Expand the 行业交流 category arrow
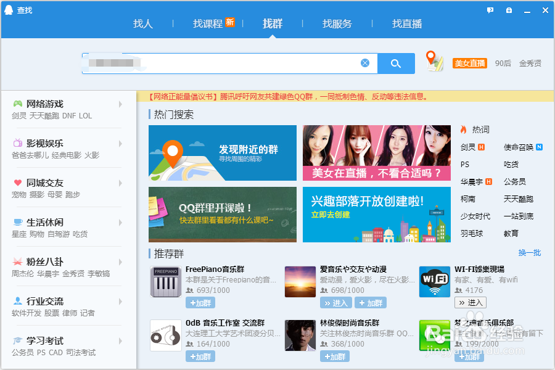 [120, 302]
